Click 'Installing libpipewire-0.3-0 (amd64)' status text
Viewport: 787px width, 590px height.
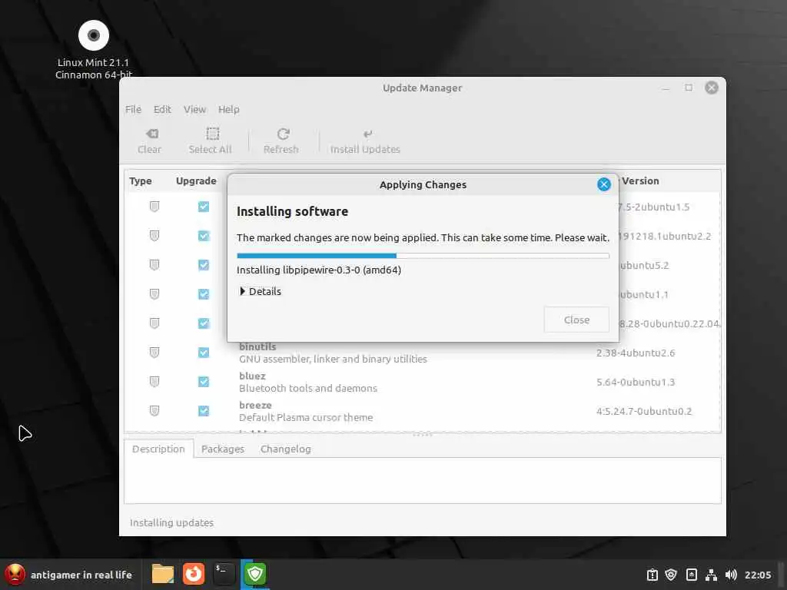(319, 270)
